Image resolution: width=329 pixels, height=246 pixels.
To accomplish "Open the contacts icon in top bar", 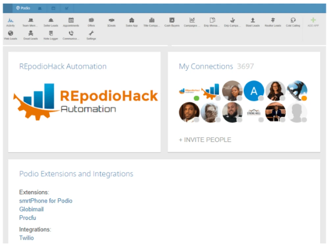I will [x=40, y=9].
